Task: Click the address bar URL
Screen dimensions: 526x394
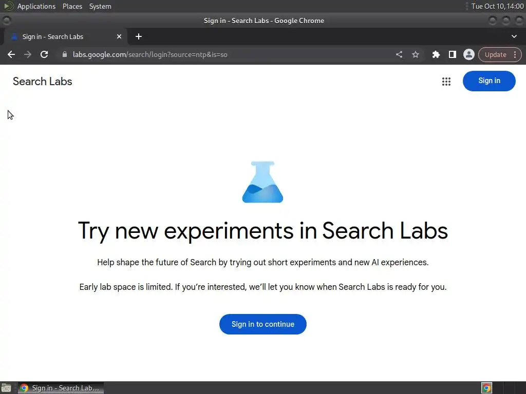Action: point(150,54)
